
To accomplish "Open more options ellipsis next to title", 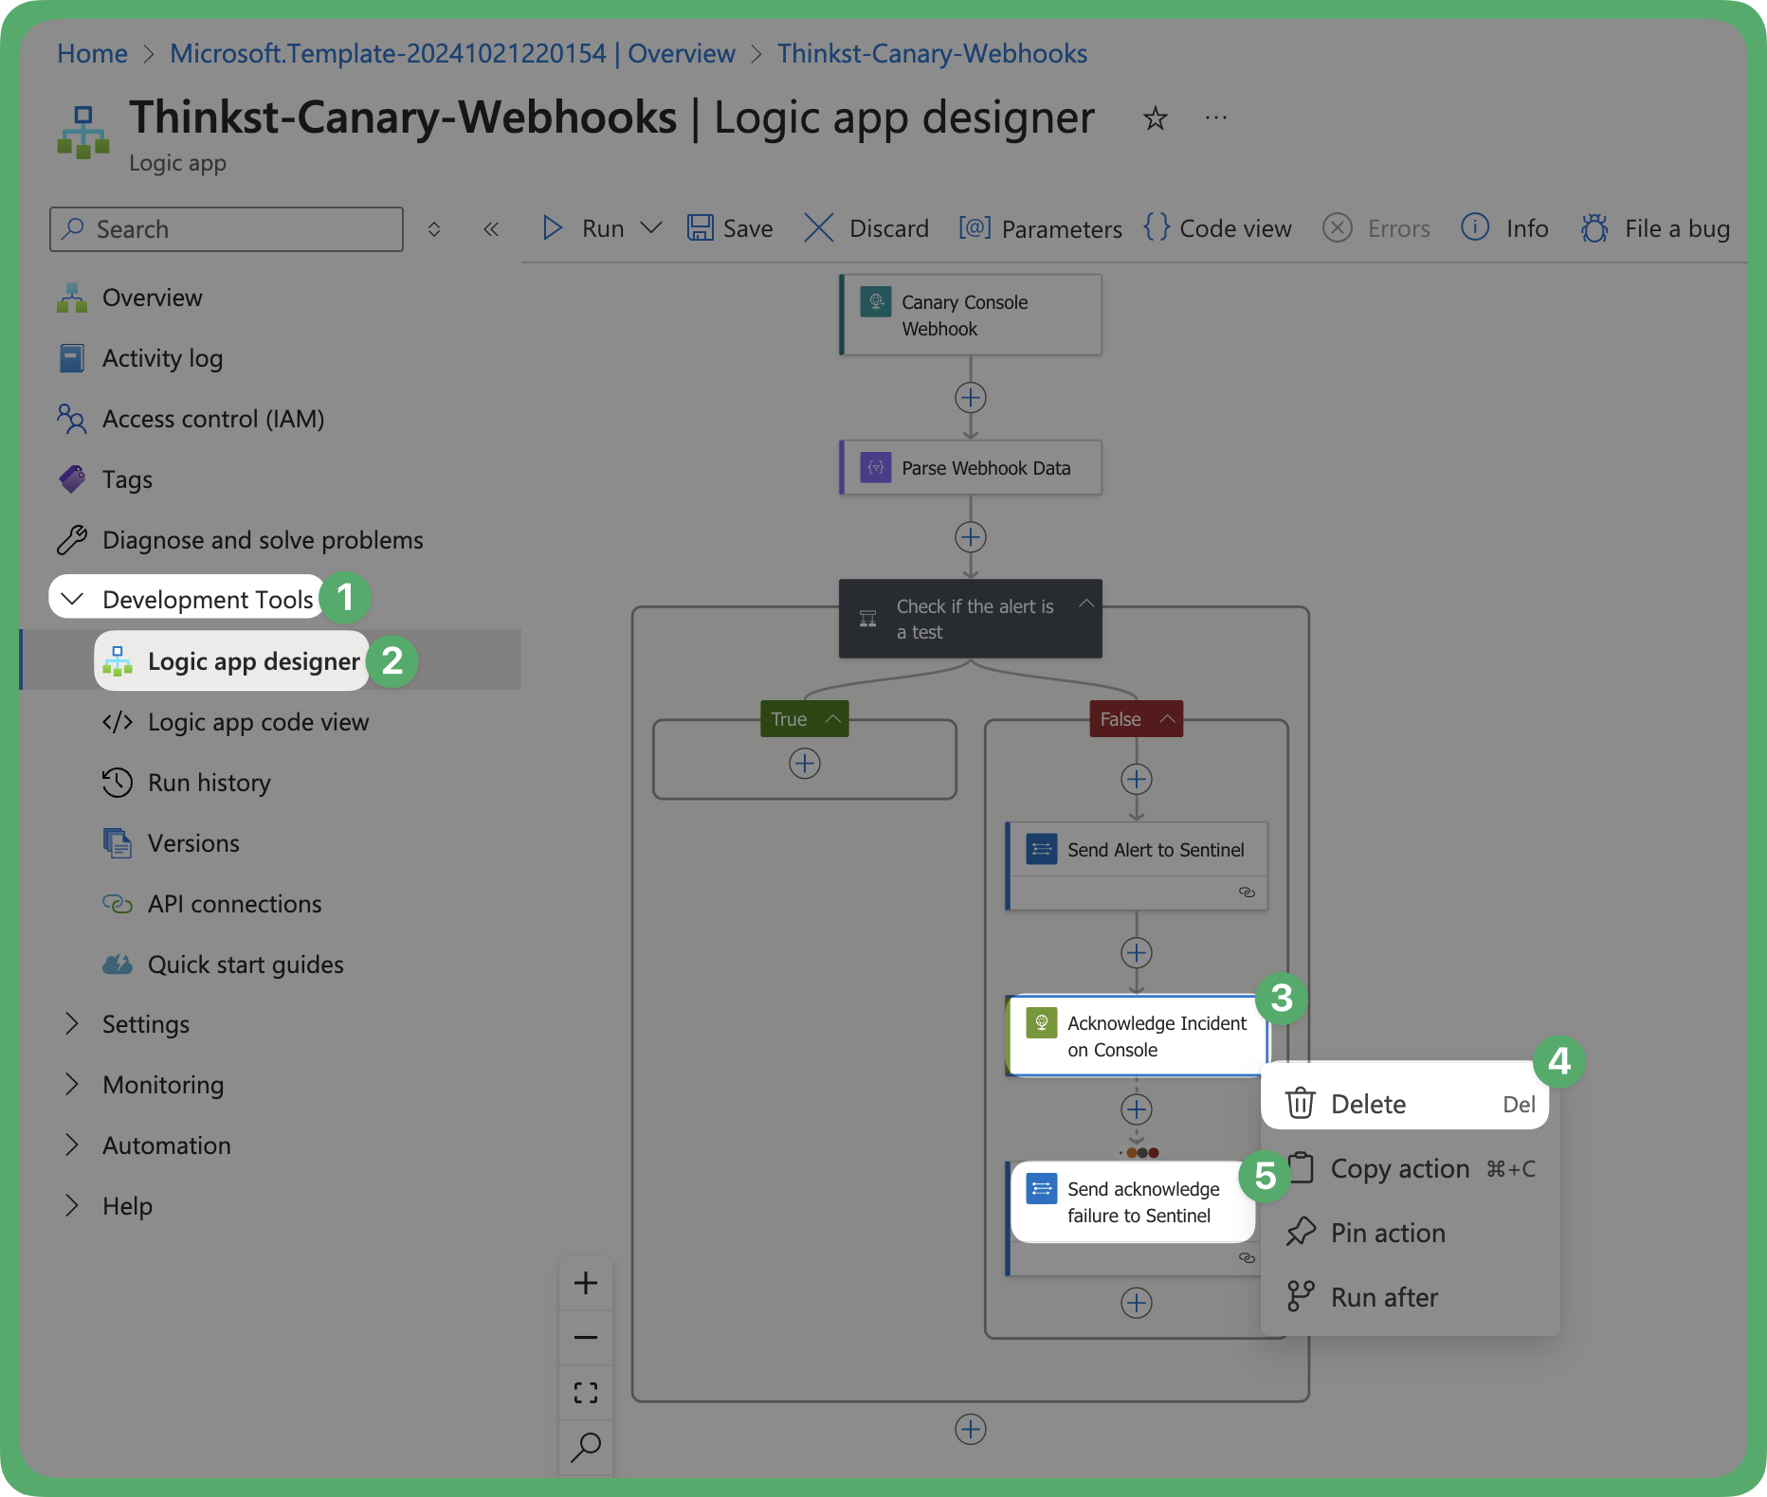I will 1216,117.
